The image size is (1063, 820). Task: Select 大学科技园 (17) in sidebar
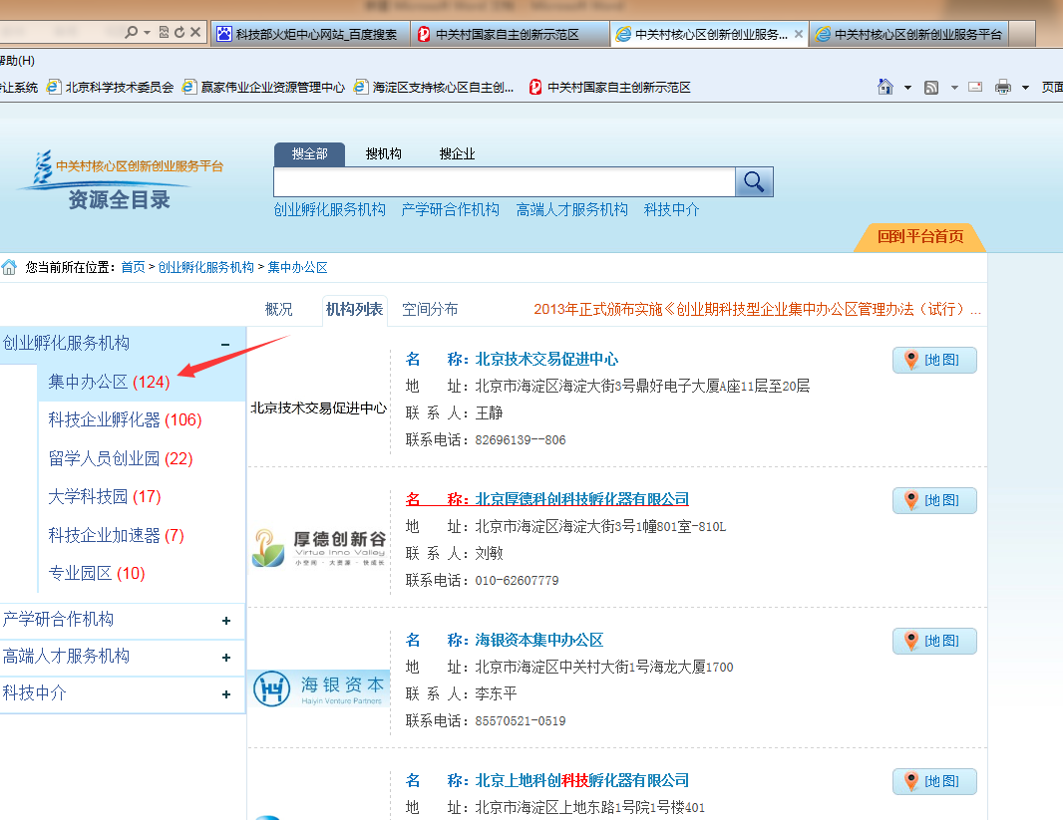point(105,497)
